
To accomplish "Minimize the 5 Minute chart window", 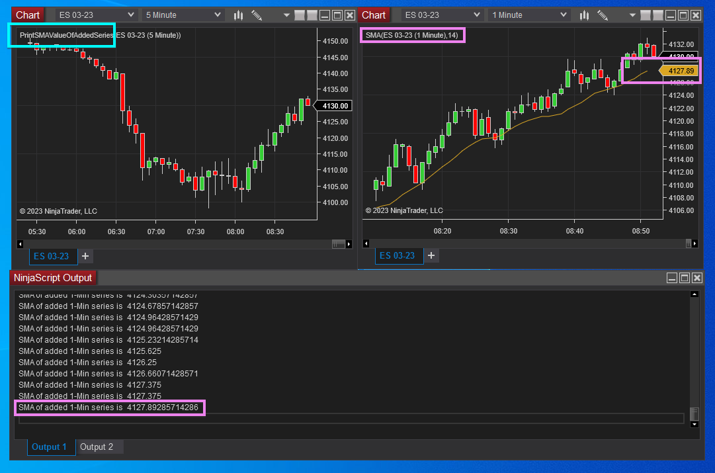I will pyautogui.click(x=325, y=15).
